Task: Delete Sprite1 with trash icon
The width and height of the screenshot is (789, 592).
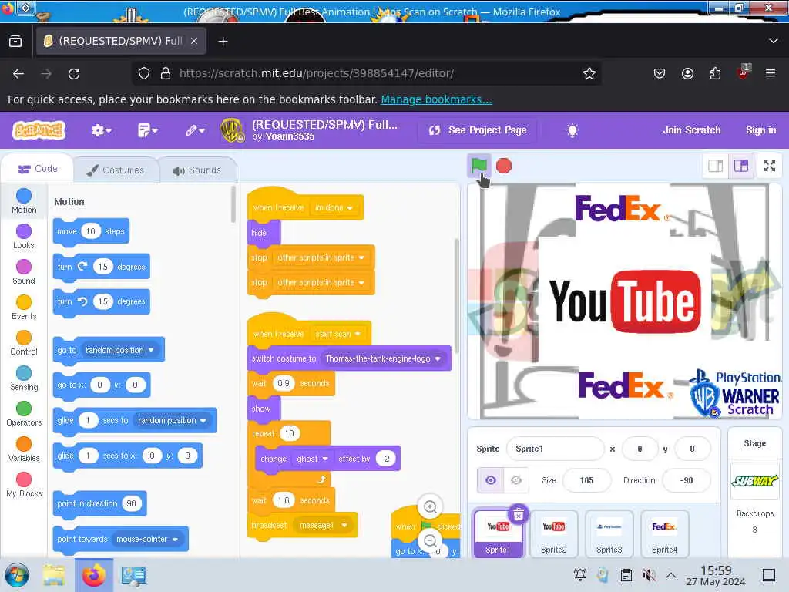Action: 519,514
